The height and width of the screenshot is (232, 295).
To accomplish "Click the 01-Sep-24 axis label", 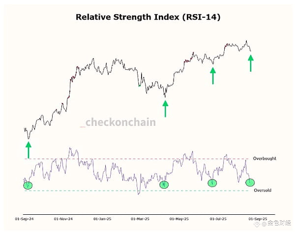I will 24,219.
